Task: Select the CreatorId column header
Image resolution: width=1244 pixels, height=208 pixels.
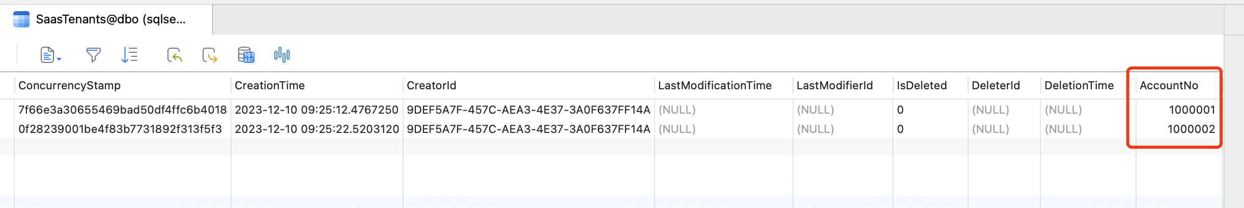Action: point(431,86)
